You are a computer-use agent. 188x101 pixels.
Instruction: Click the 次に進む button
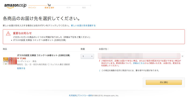164,82
